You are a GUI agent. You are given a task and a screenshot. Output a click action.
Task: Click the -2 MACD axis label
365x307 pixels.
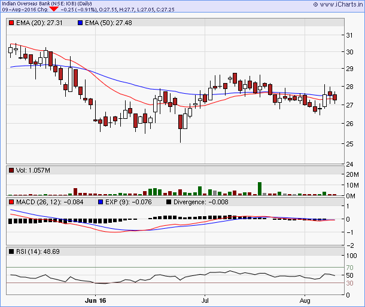350,245
